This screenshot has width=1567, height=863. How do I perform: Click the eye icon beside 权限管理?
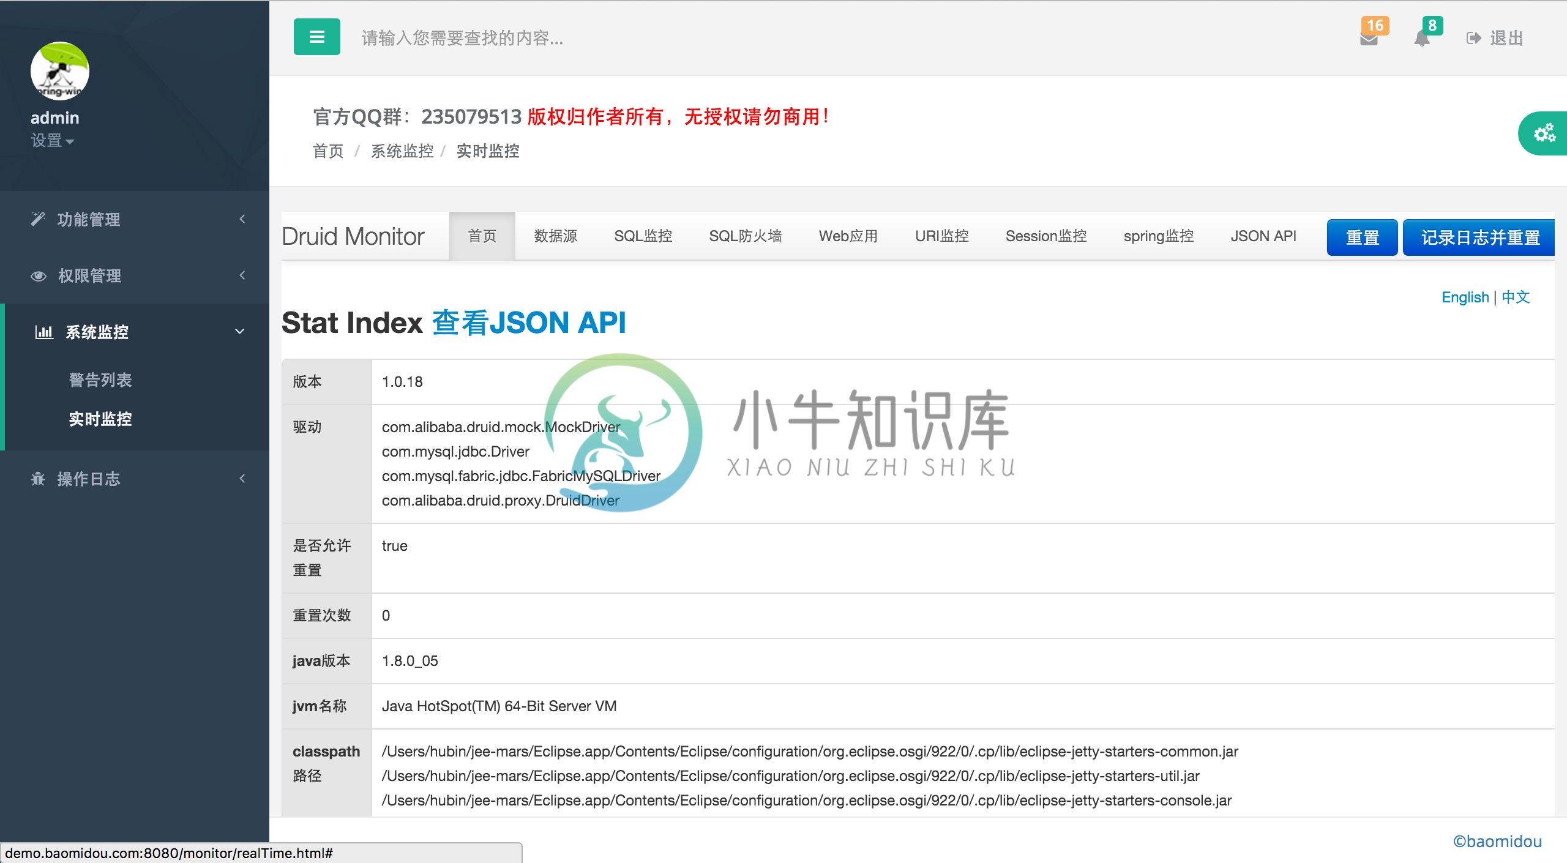pyautogui.click(x=39, y=276)
